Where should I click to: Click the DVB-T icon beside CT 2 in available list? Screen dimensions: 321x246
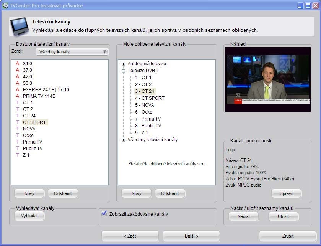[18, 109]
